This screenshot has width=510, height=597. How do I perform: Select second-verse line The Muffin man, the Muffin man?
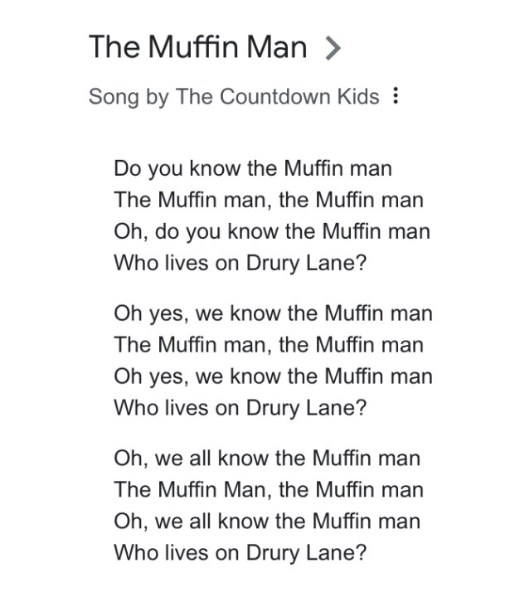[269, 345]
